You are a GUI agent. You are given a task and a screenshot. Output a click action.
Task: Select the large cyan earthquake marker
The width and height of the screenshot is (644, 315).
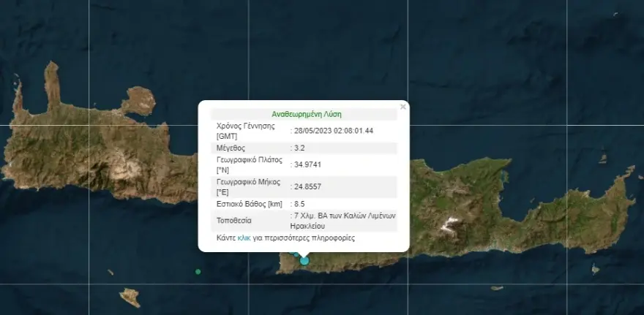(304, 260)
